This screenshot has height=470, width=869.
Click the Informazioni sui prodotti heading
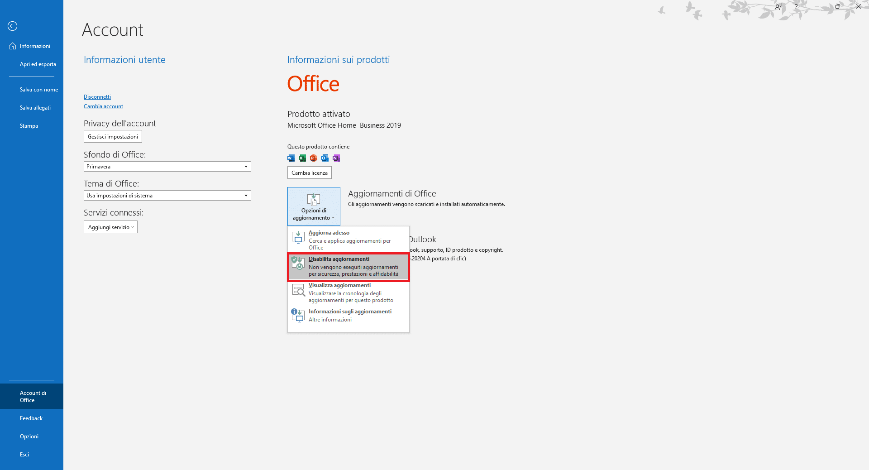(339, 60)
